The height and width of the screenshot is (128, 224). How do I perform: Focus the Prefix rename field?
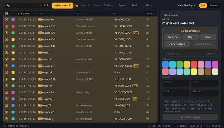[x=176, y=83]
